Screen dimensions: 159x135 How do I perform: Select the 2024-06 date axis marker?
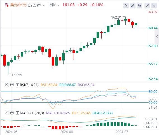[x=67, y=132]
